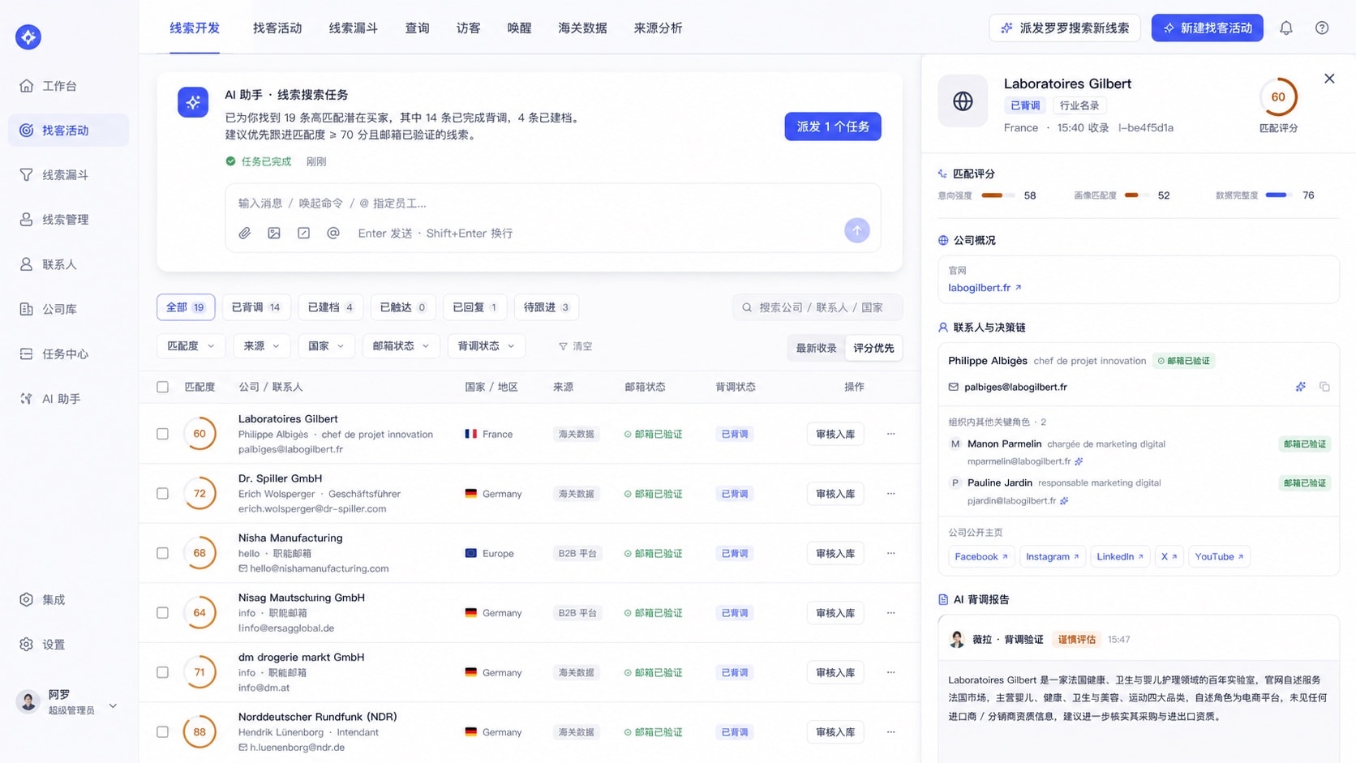Open more options for Dr. Spiller GmbH row

click(890, 494)
